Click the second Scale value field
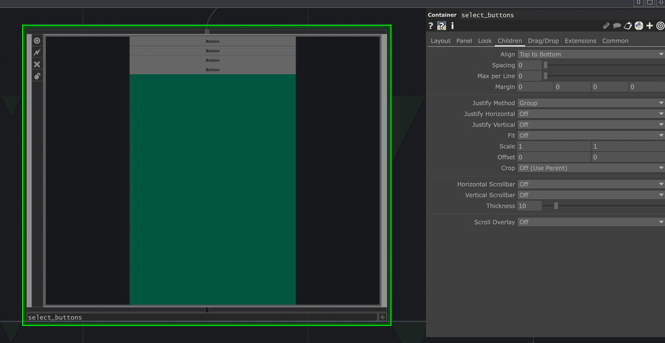Screen dimensions: 665x343 coord(628,147)
